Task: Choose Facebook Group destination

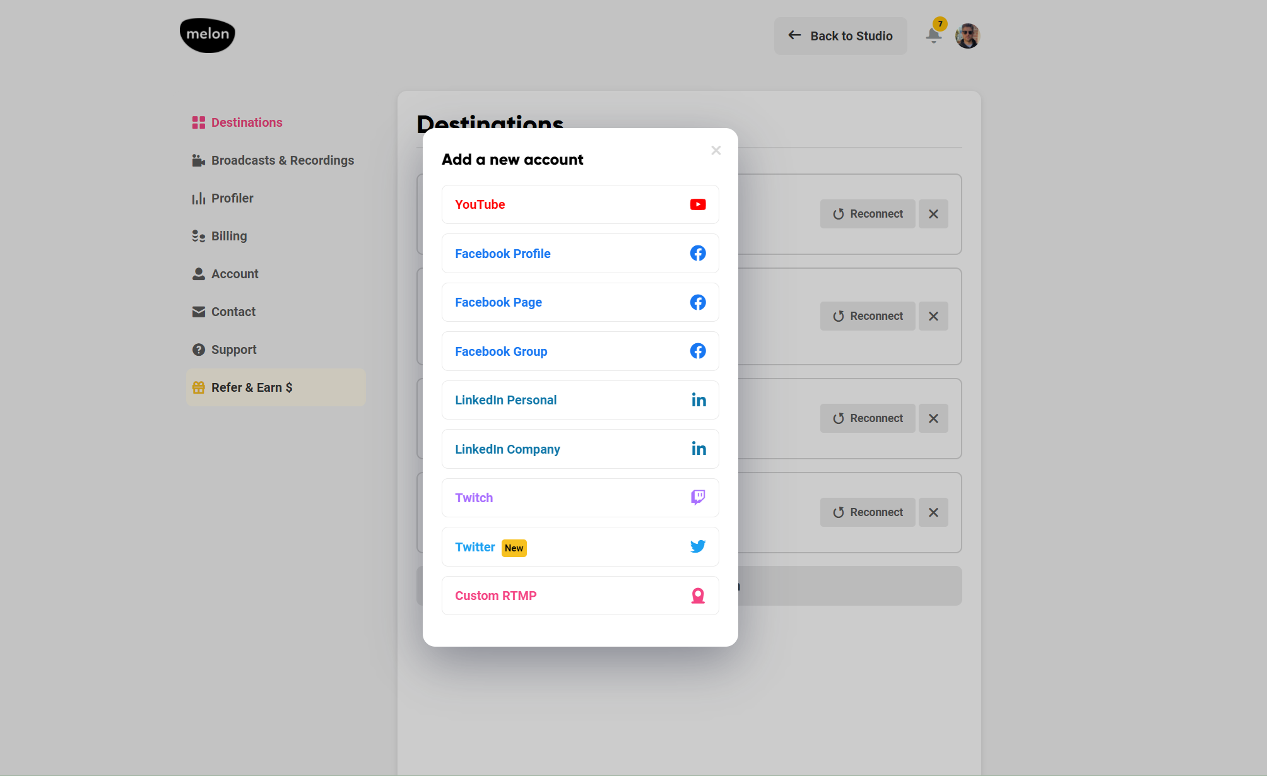Action: click(580, 351)
